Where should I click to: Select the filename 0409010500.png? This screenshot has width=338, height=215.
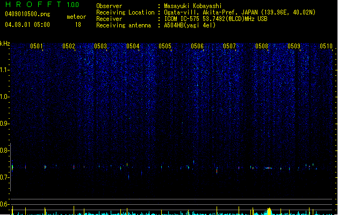click(27, 14)
